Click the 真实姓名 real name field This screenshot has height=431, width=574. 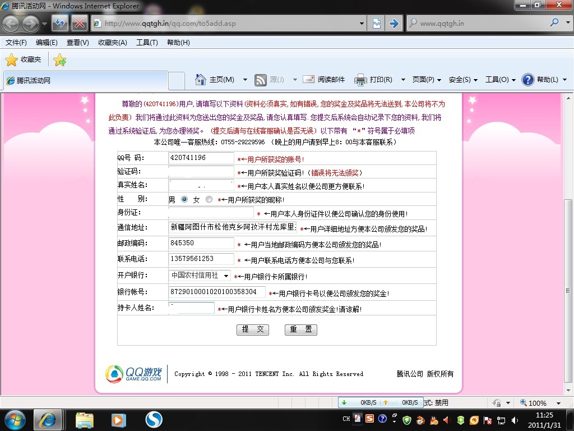pyautogui.click(x=201, y=185)
